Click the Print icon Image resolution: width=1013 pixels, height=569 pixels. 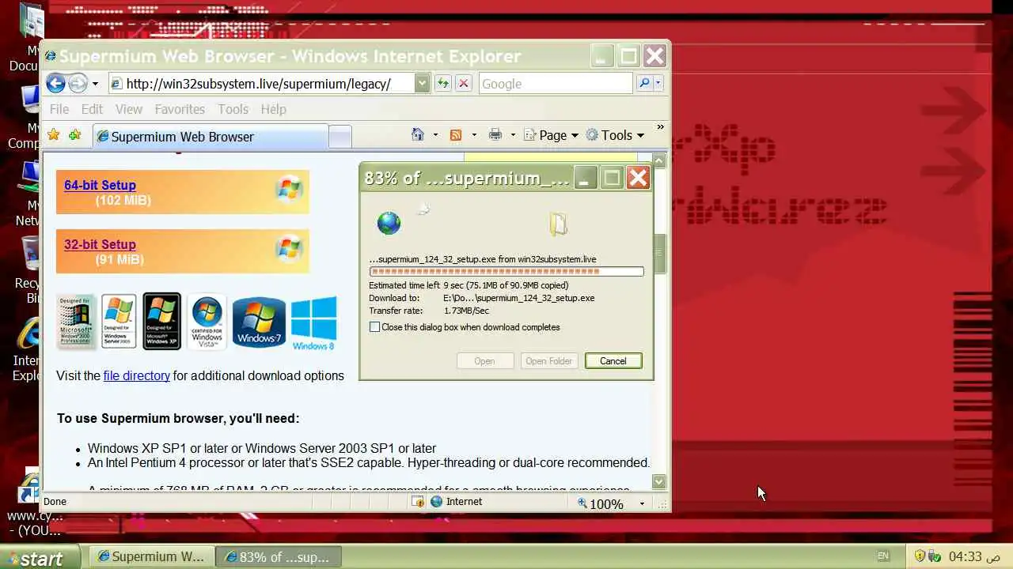click(x=495, y=135)
